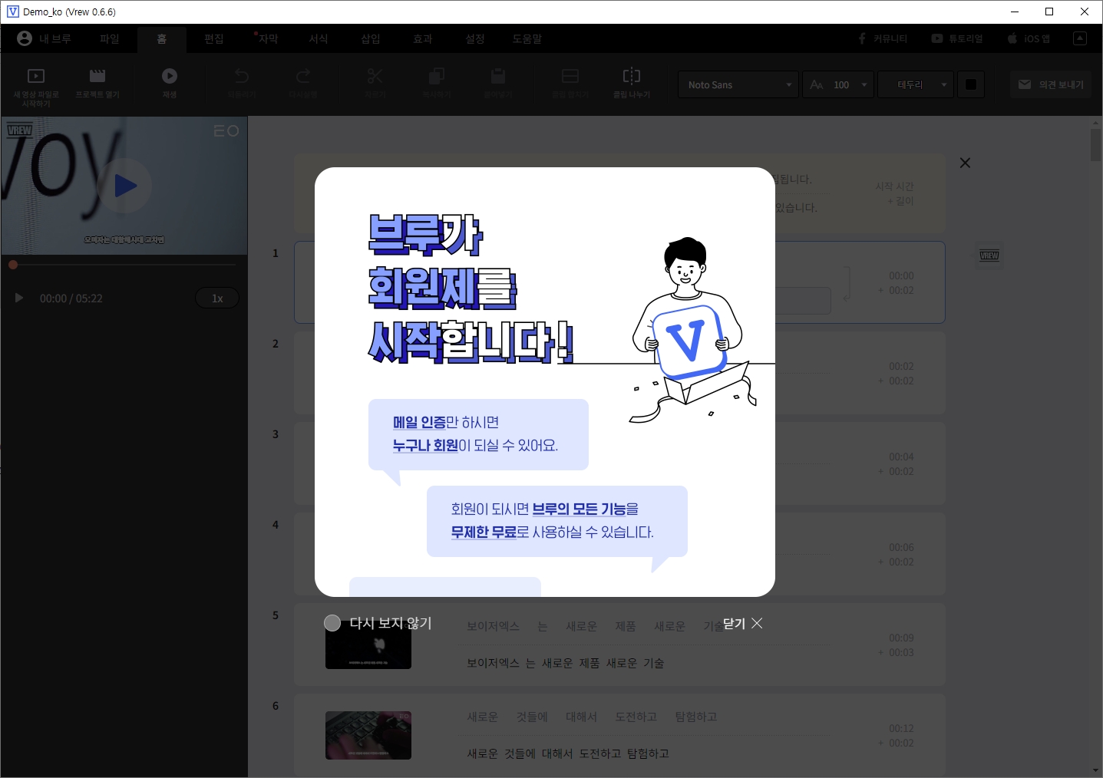Viewport: 1103px width, 778px height.
Task: Click the 00:00 / 05:22 time display
Action: (71, 298)
